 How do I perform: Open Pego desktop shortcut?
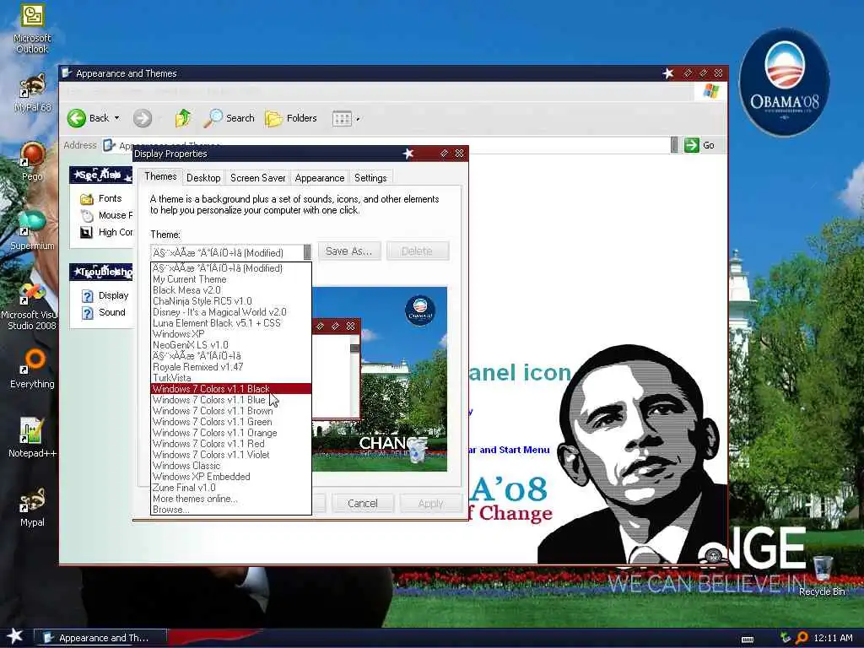[x=32, y=161]
